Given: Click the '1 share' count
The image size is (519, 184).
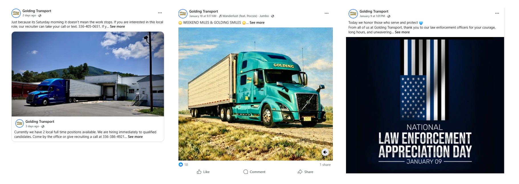Looking at the screenshot, I should [x=325, y=165].
